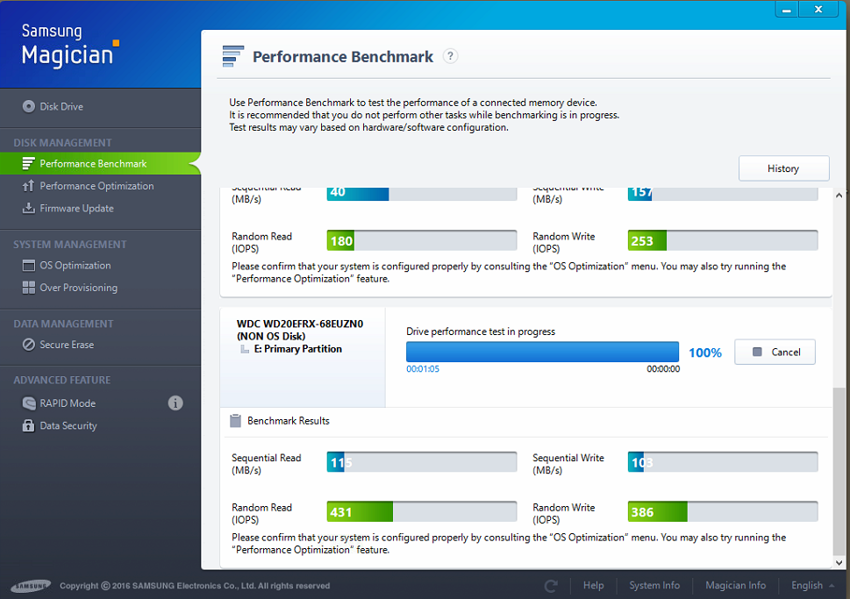Open RAPID Mode feature
The width and height of the screenshot is (850, 599).
coord(68,403)
